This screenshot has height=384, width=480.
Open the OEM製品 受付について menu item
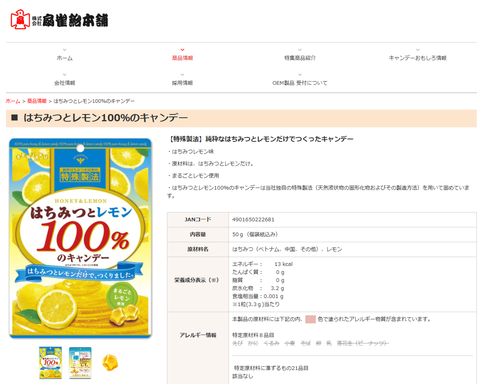click(300, 83)
